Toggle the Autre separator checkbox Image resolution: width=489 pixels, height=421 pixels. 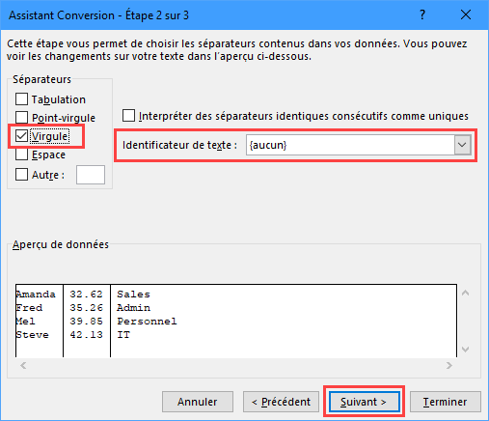(21, 175)
